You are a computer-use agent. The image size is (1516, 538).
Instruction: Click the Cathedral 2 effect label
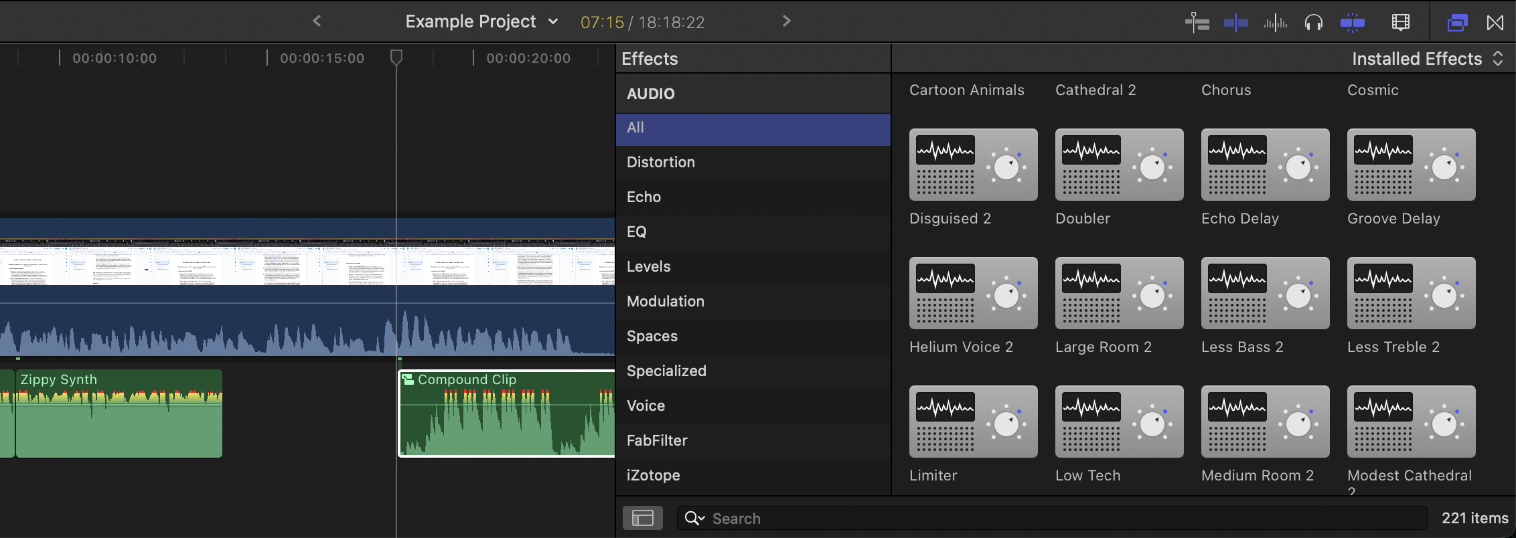click(x=1095, y=90)
